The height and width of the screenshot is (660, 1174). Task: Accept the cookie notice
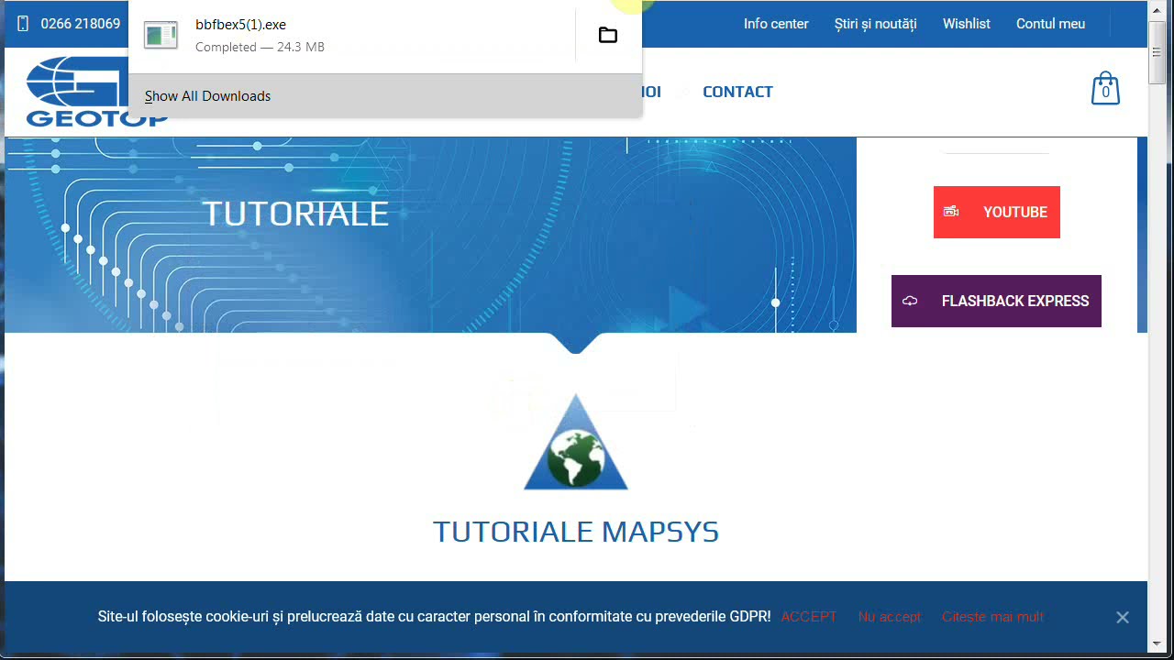click(809, 617)
